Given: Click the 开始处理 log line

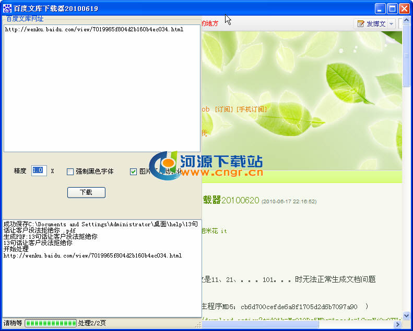Looking at the screenshot, I should tap(16, 249).
